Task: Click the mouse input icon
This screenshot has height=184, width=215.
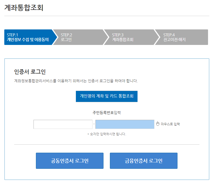Action: (x=158, y=124)
